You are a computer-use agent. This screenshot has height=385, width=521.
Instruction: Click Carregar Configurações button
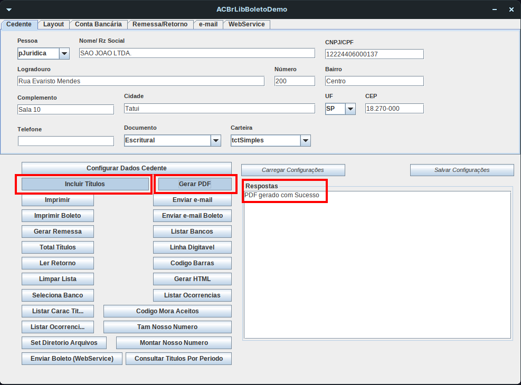click(293, 170)
